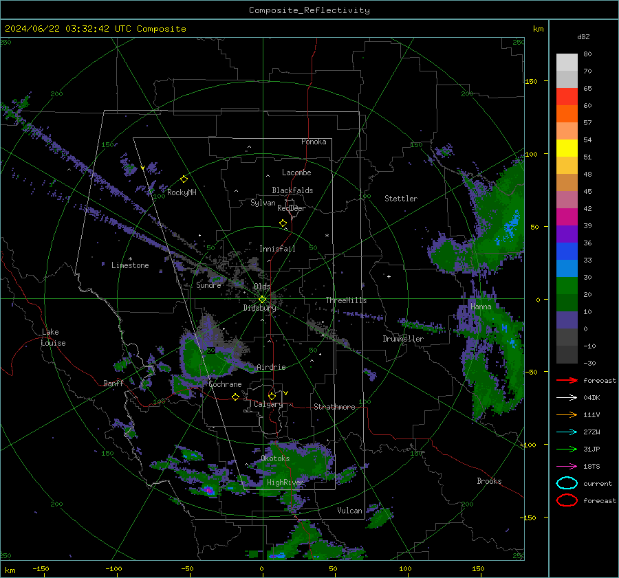Click the yellow 51 dBZ color swatch
619x578 pixels.
click(567, 148)
